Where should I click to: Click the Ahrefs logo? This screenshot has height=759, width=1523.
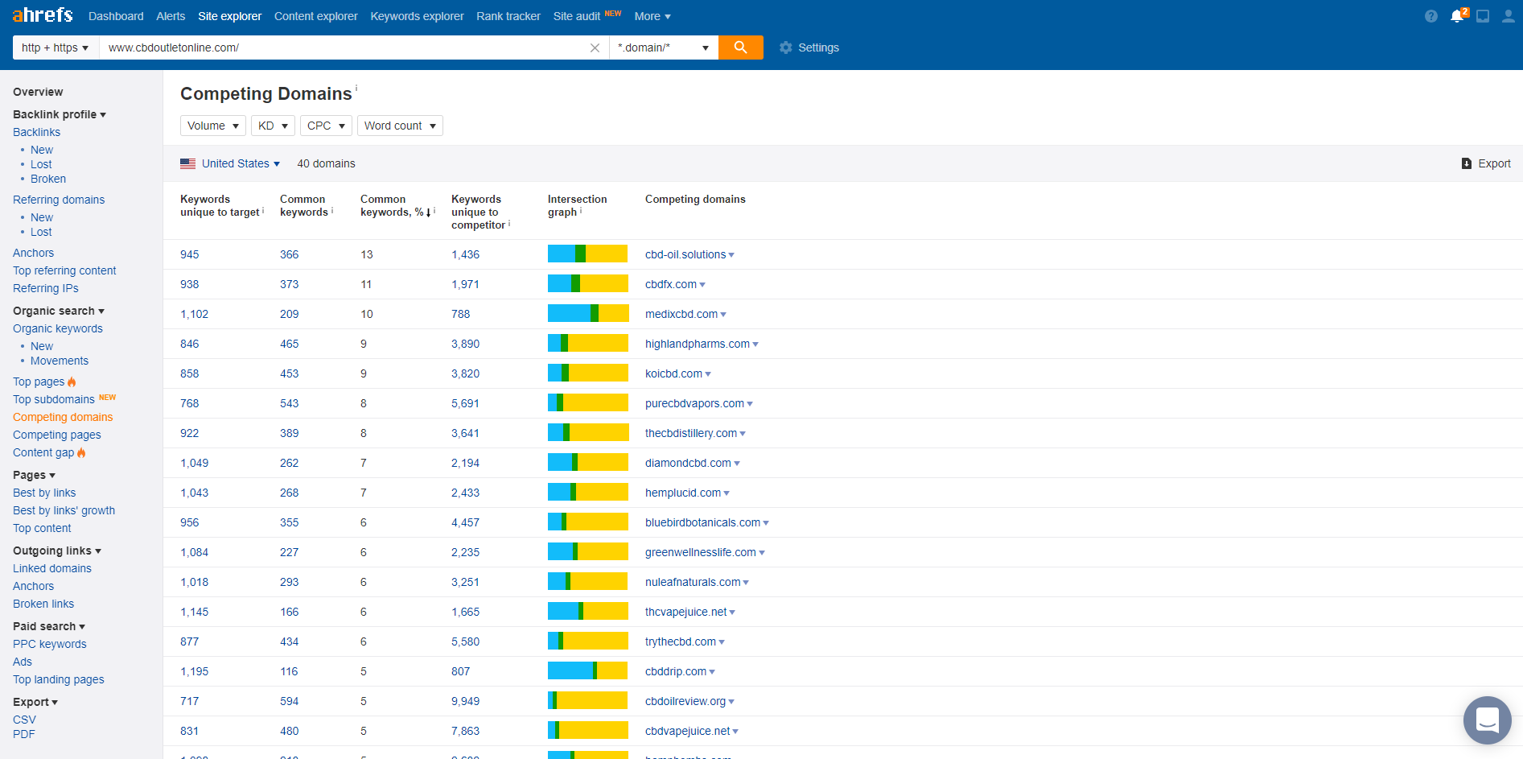[43, 14]
